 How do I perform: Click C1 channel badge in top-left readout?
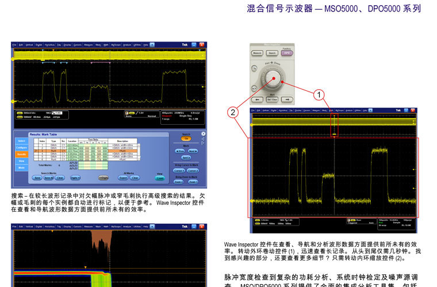[x=20, y=113]
